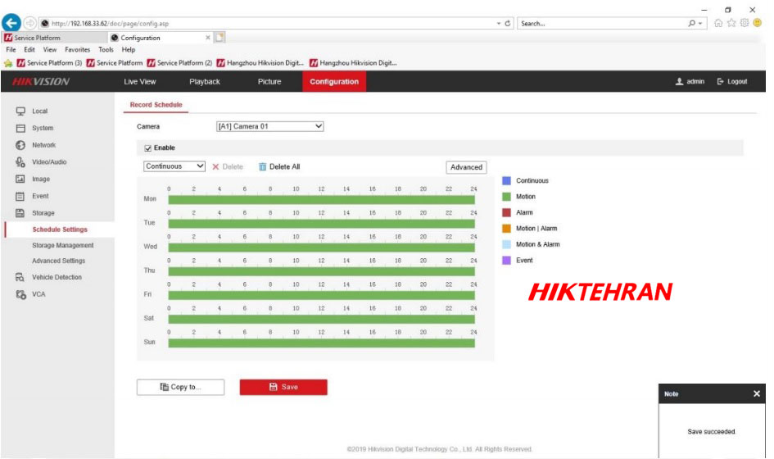The height and width of the screenshot is (459, 774).
Task: Click the Copy to... button
Action: click(181, 387)
